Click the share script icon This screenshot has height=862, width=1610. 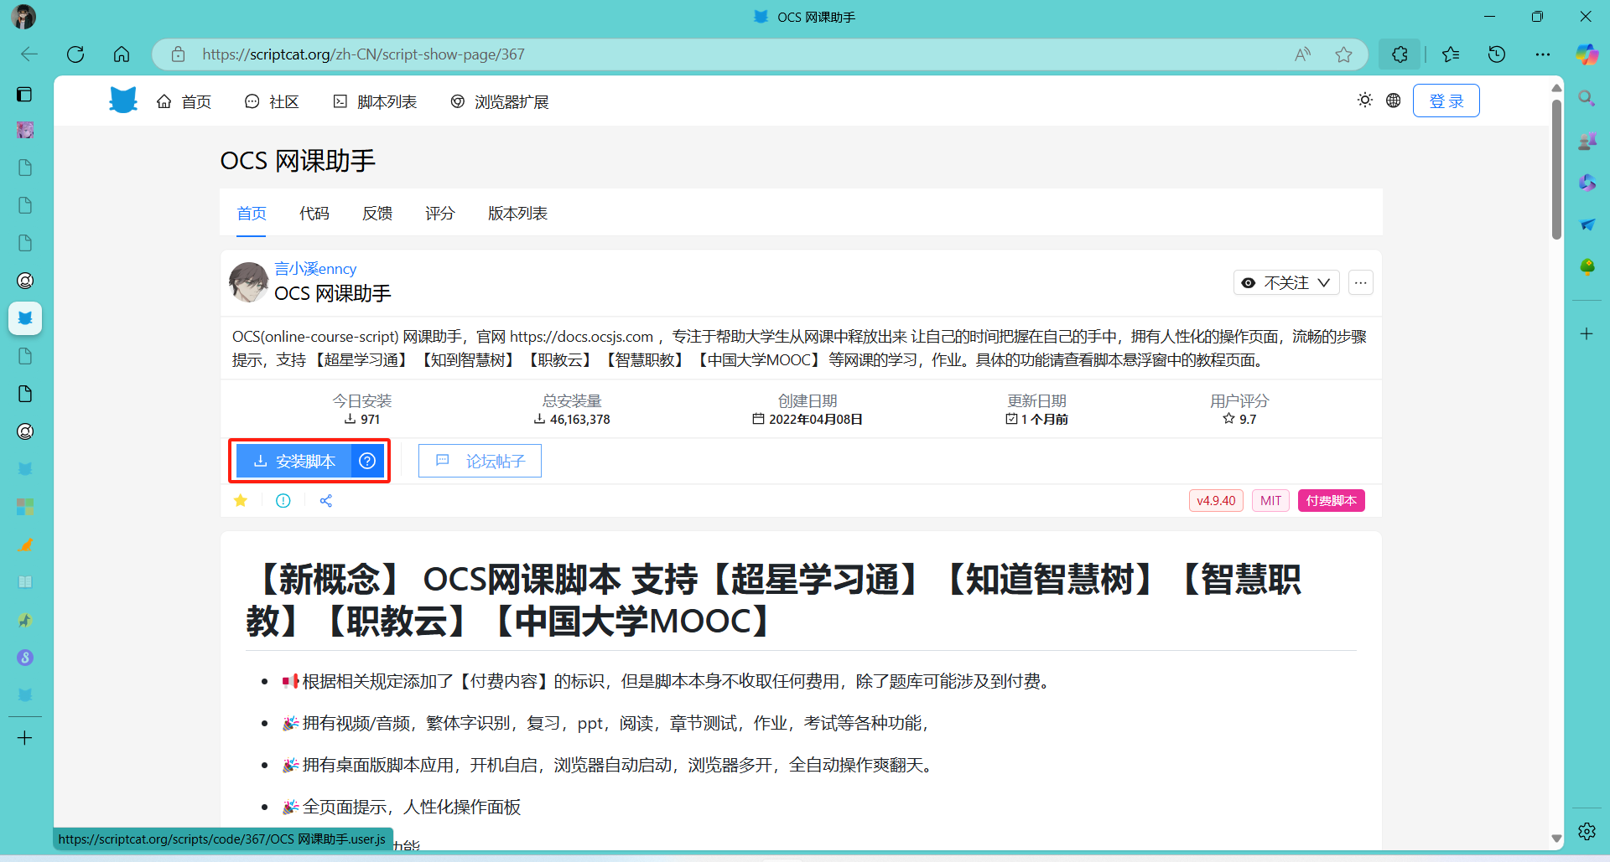tap(326, 501)
